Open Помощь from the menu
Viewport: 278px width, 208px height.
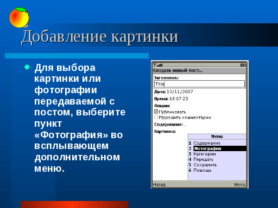[217, 170]
